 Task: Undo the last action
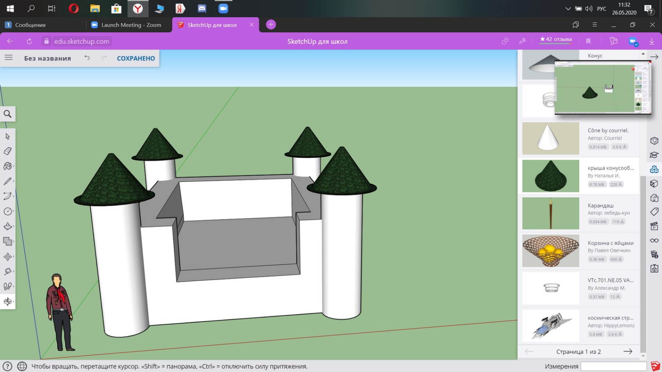[x=87, y=58]
